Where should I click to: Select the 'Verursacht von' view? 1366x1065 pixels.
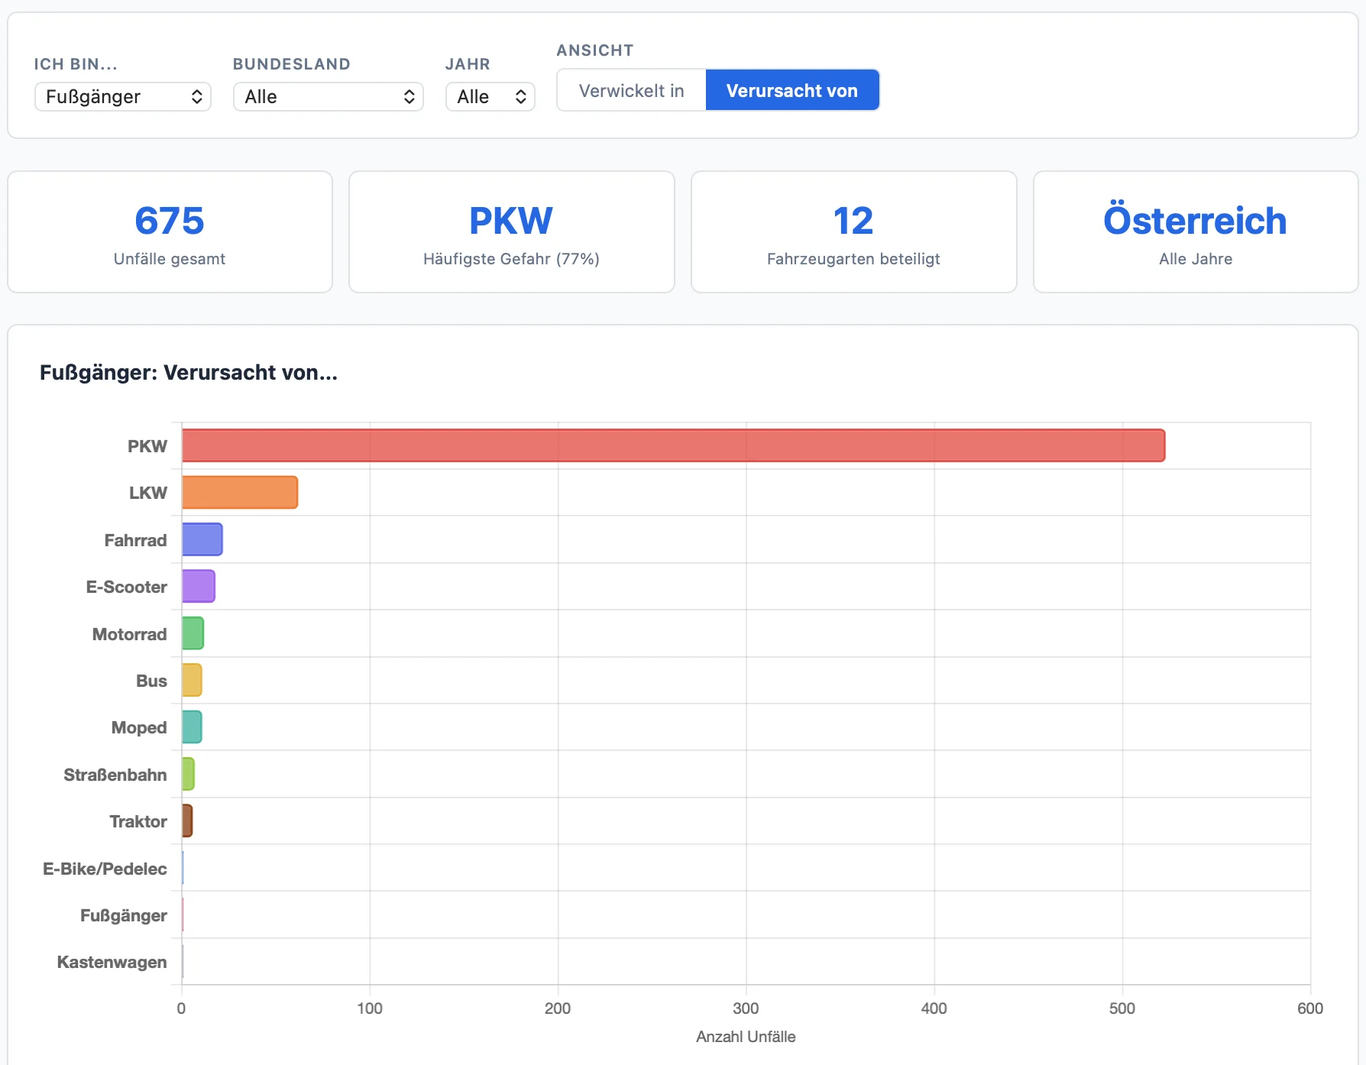(791, 91)
